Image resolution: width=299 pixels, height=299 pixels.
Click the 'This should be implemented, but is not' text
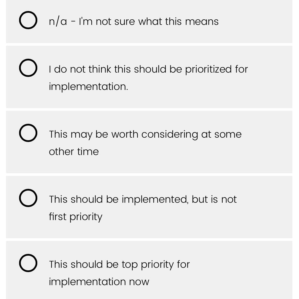[x=143, y=200]
